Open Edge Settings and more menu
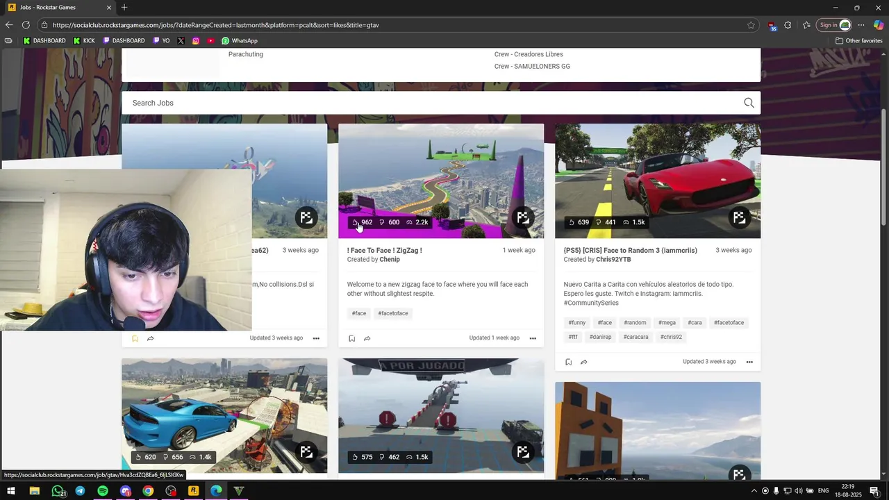Screen dimensions: 889x500 coord(861,25)
